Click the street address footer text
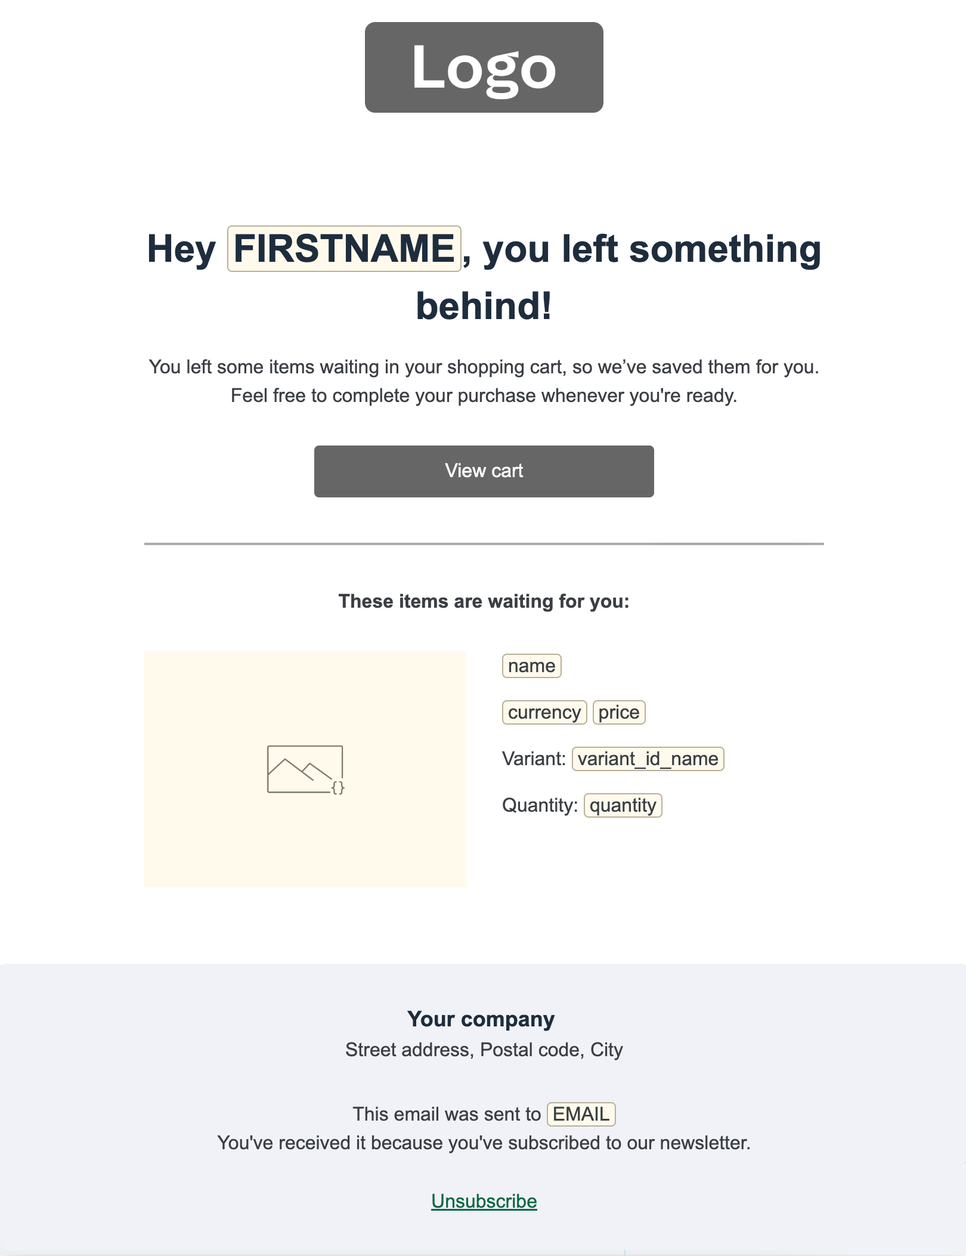The height and width of the screenshot is (1256, 966). [484, 1050]
